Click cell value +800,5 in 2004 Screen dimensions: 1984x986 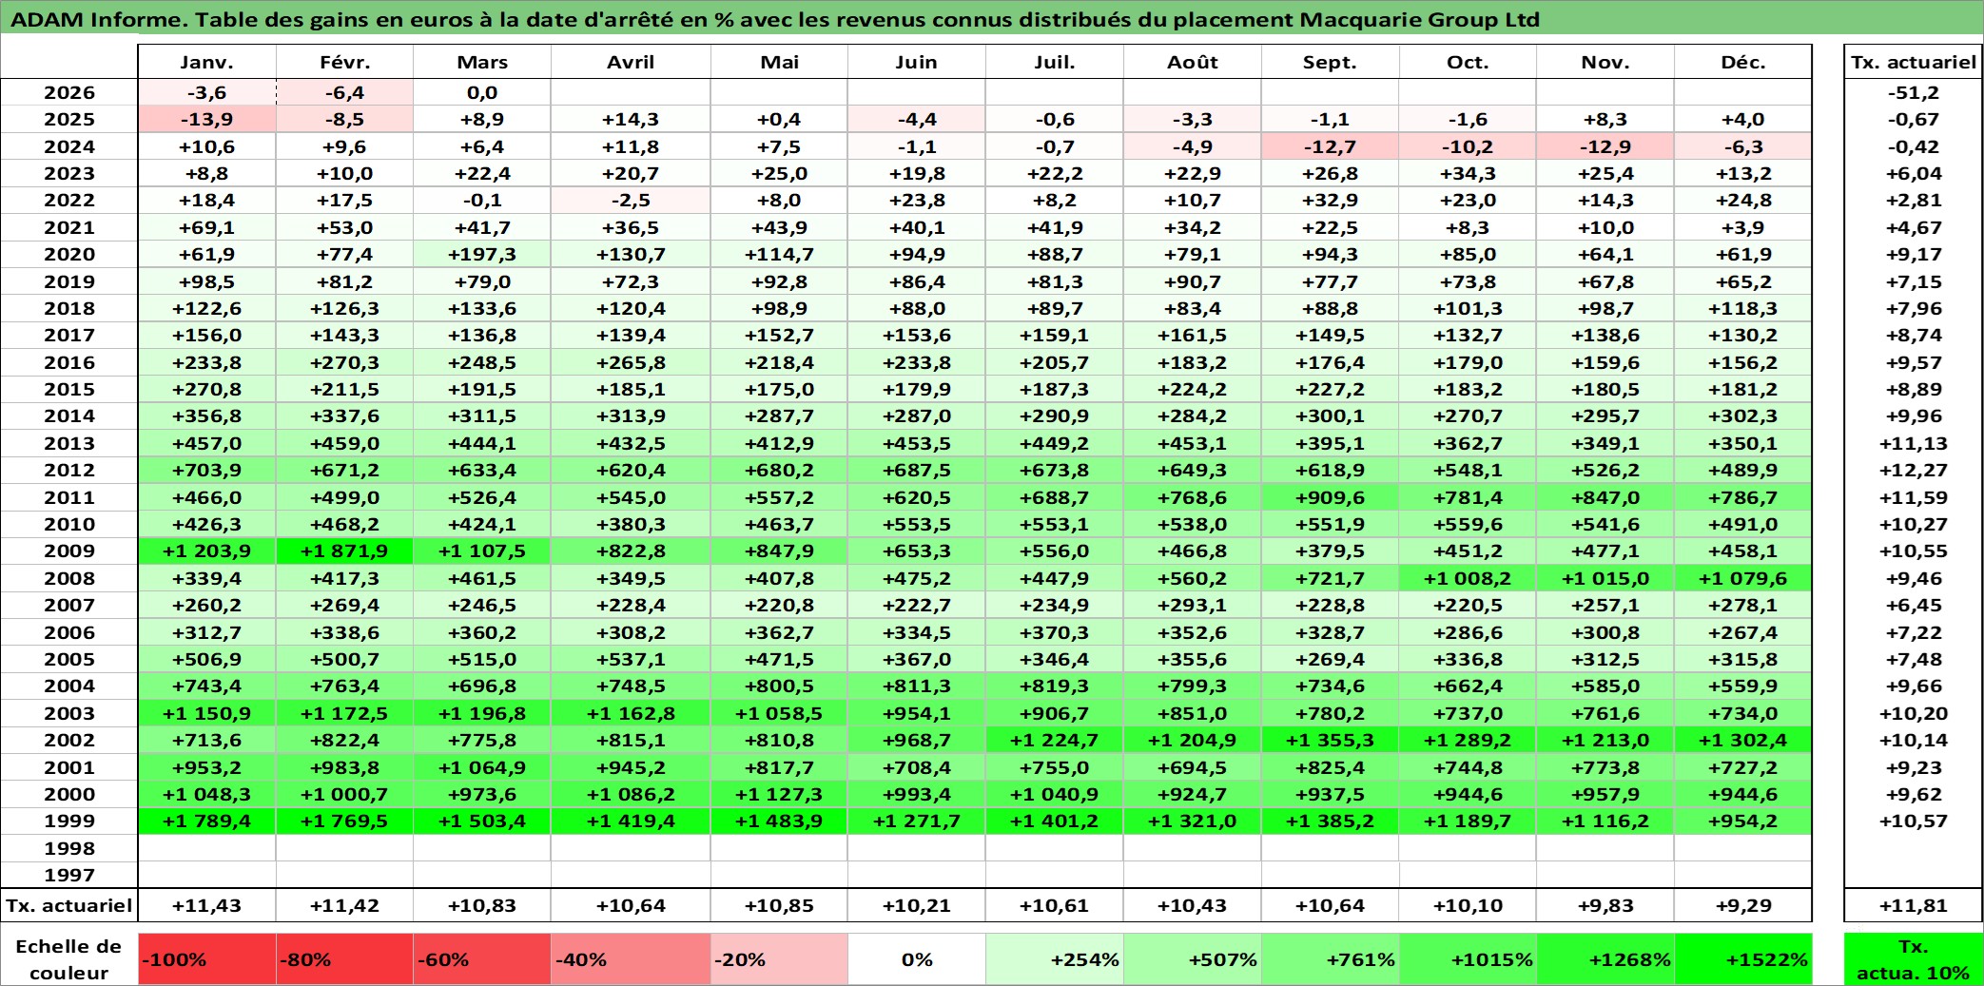coord(779,686)
